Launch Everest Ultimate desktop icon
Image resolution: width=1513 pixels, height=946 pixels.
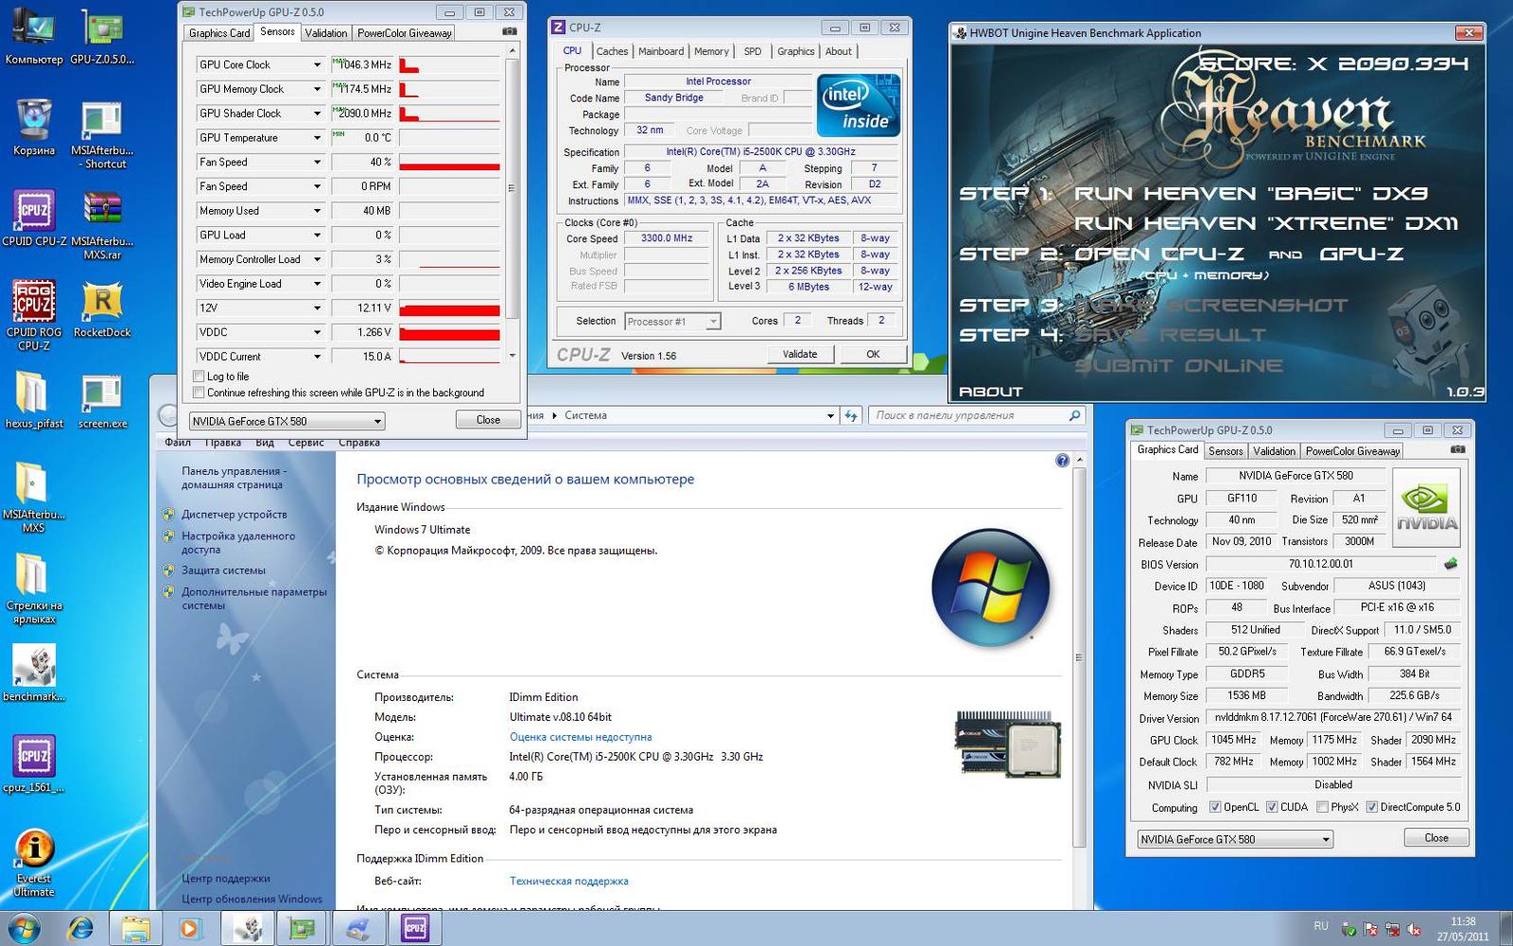point(34,862)
